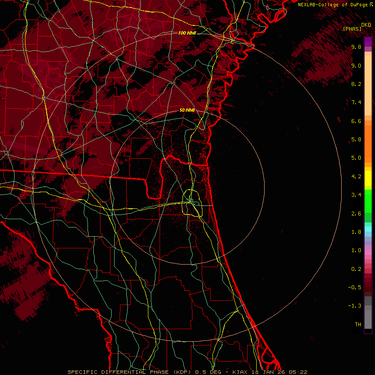Image resolution: width=375 pixels, height=375 pixels.
Task: Click the cyan segment of the color bar
Action: click(x=368, y=229)
